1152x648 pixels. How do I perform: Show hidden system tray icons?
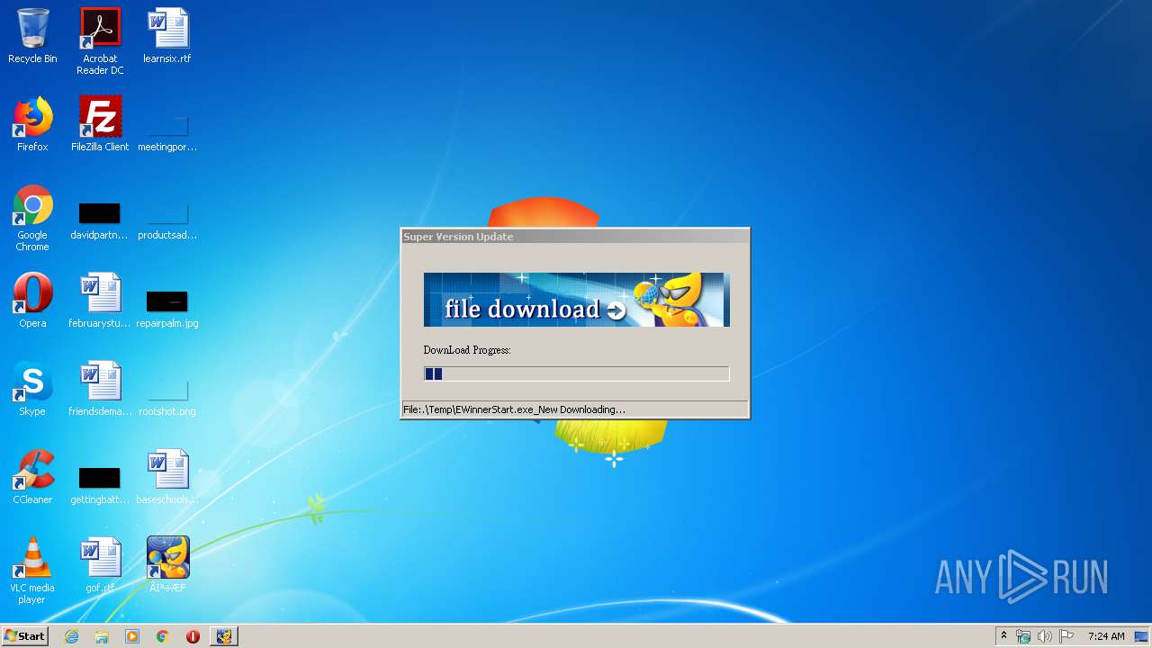(1003, 636)
